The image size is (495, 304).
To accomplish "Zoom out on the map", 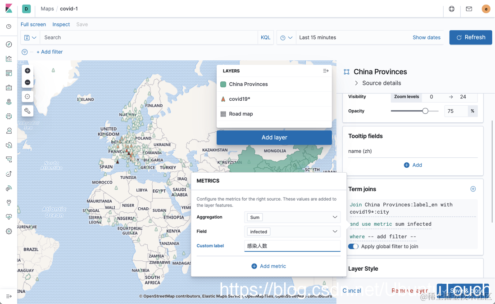I will pyautogui.click(x=27, y=82).
